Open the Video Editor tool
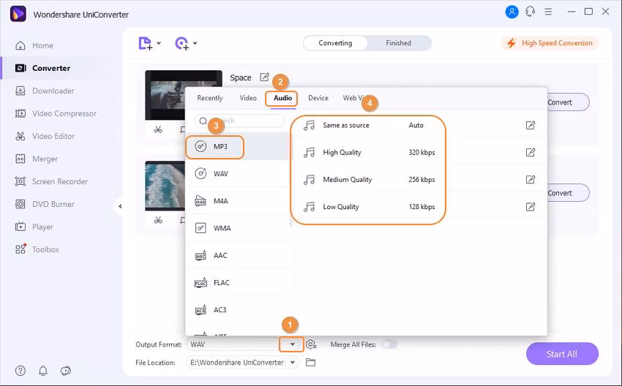Screen dimensions: 622x386 [45, 136]
